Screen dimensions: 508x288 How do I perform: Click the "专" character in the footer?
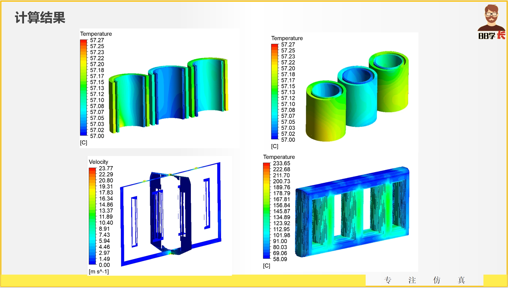tap(388, 280)
